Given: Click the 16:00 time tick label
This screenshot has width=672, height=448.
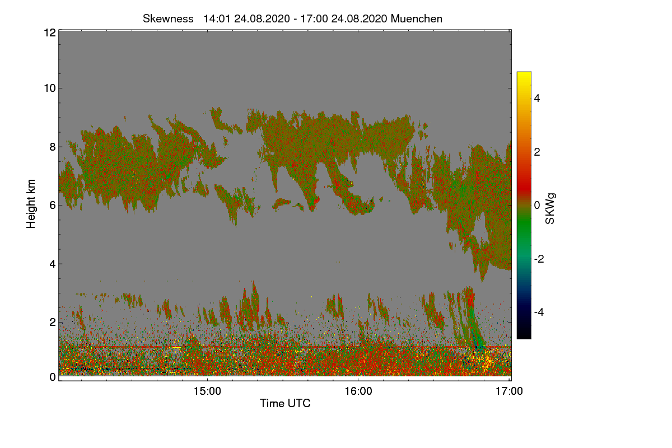Looking at the screenshot, I should (x=358, y=391).
